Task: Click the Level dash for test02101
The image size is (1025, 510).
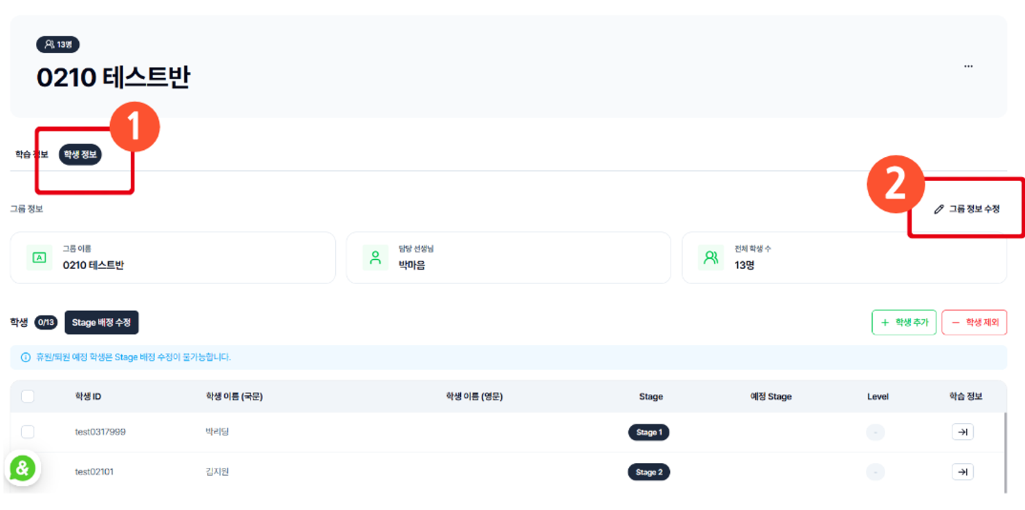Action: point(876,473)
